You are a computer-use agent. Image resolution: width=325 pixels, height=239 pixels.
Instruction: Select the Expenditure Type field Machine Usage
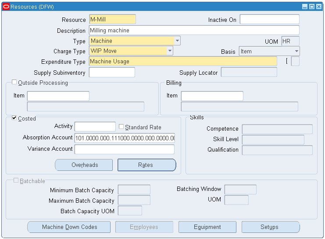(x=183, y=61)
